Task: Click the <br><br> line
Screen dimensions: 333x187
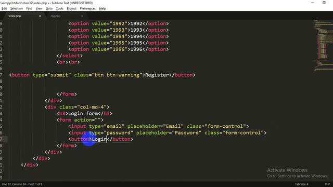Action: [68, 62]
